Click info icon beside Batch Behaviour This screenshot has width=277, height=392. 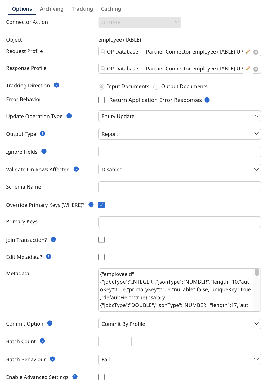tap(52, 359)
